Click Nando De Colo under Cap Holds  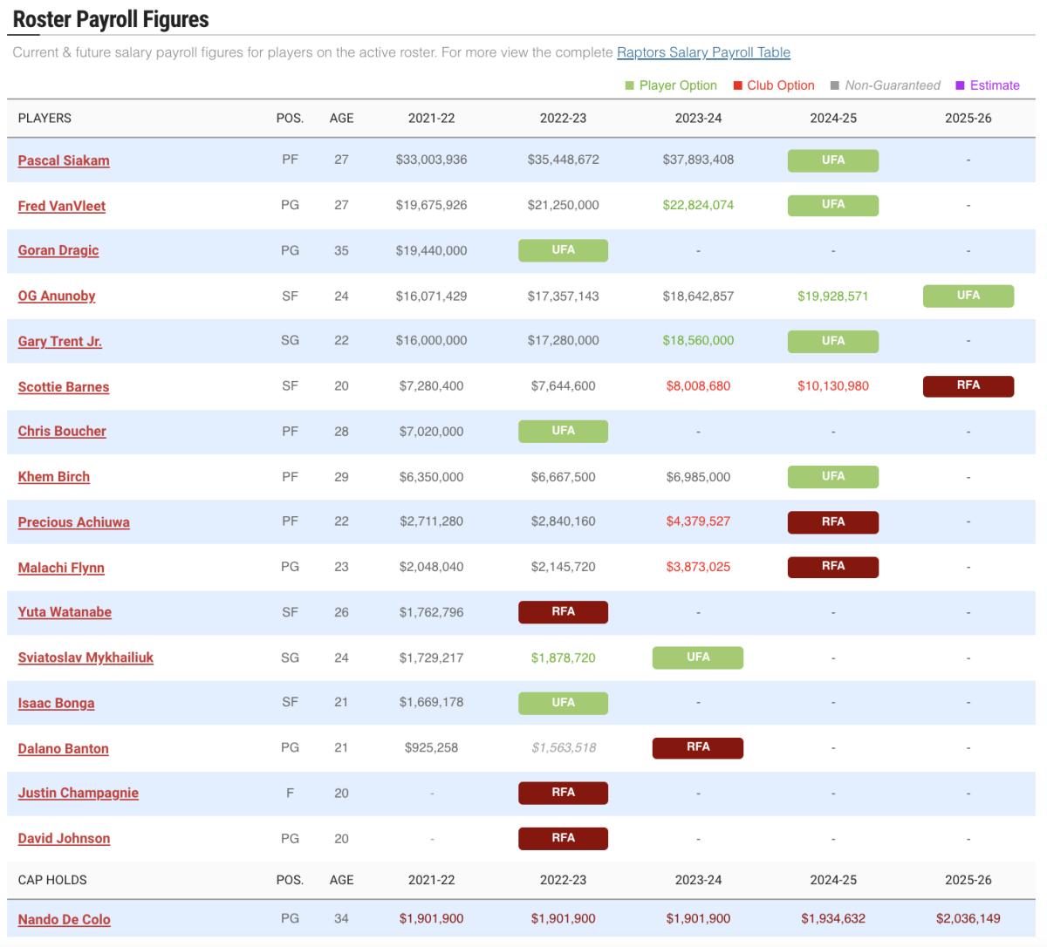click(x=64, y=919)
